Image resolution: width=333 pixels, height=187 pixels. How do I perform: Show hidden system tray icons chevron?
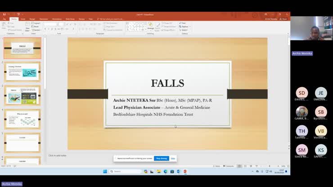(252, 171)
